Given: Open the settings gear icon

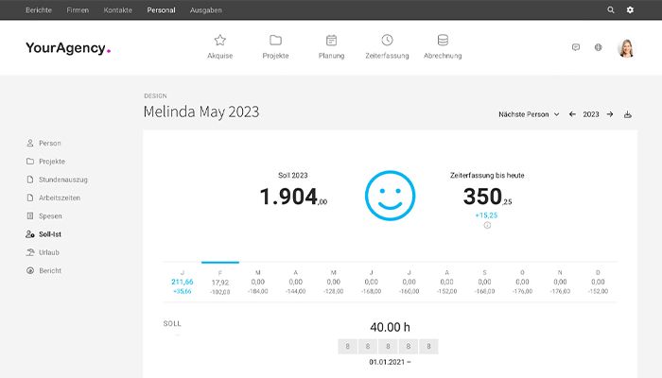Looking at the screenshot, I should [x=630, y=9].
